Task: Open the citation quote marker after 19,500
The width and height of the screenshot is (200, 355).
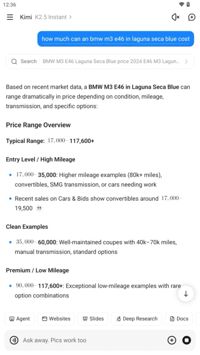Action: [39, 208]
